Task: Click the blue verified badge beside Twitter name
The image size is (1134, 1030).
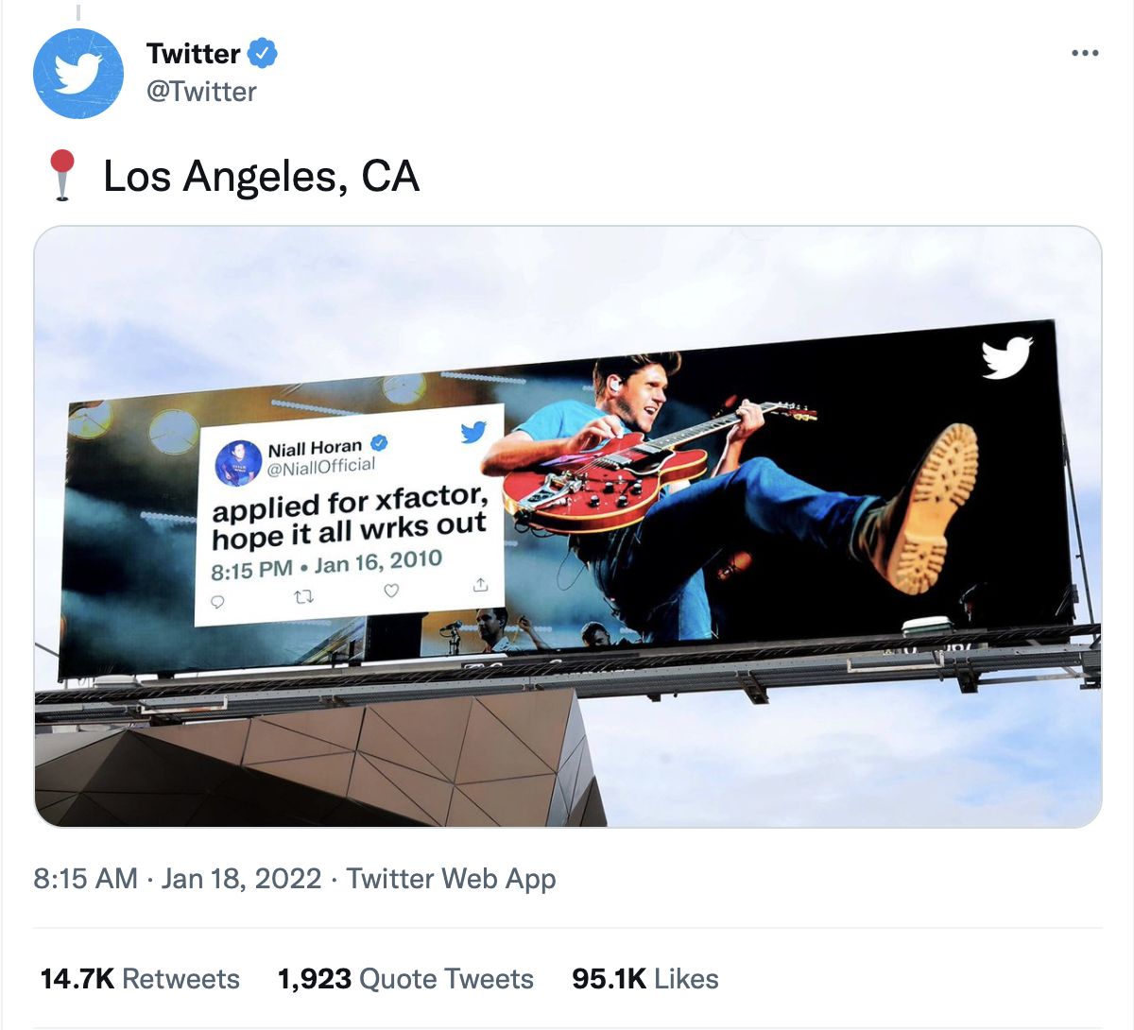Action: [x=263, y=54]
